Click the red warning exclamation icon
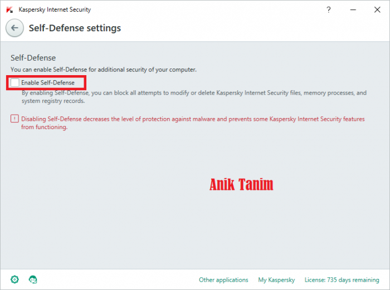Screen dimensions: 390x290 point(14,119)
